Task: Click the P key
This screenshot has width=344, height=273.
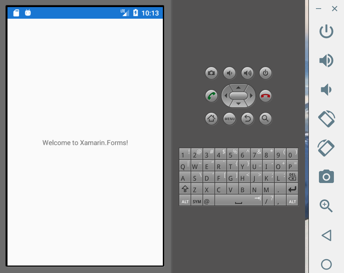Action: tap(292, 165)
